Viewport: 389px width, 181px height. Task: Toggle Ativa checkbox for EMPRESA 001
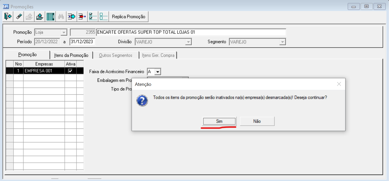pos(70,71)
